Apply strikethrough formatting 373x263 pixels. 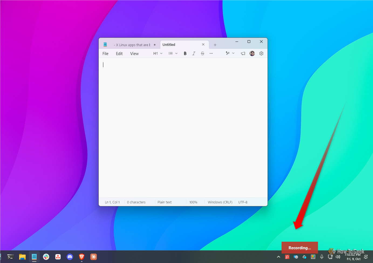coord(203,53)
